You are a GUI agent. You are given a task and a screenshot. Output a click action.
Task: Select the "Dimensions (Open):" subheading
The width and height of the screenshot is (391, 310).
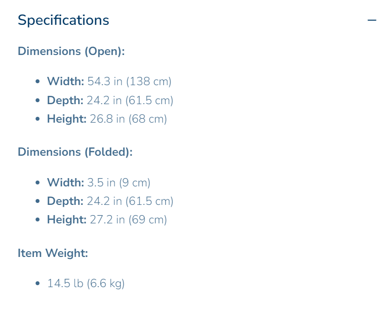(71, 51)
